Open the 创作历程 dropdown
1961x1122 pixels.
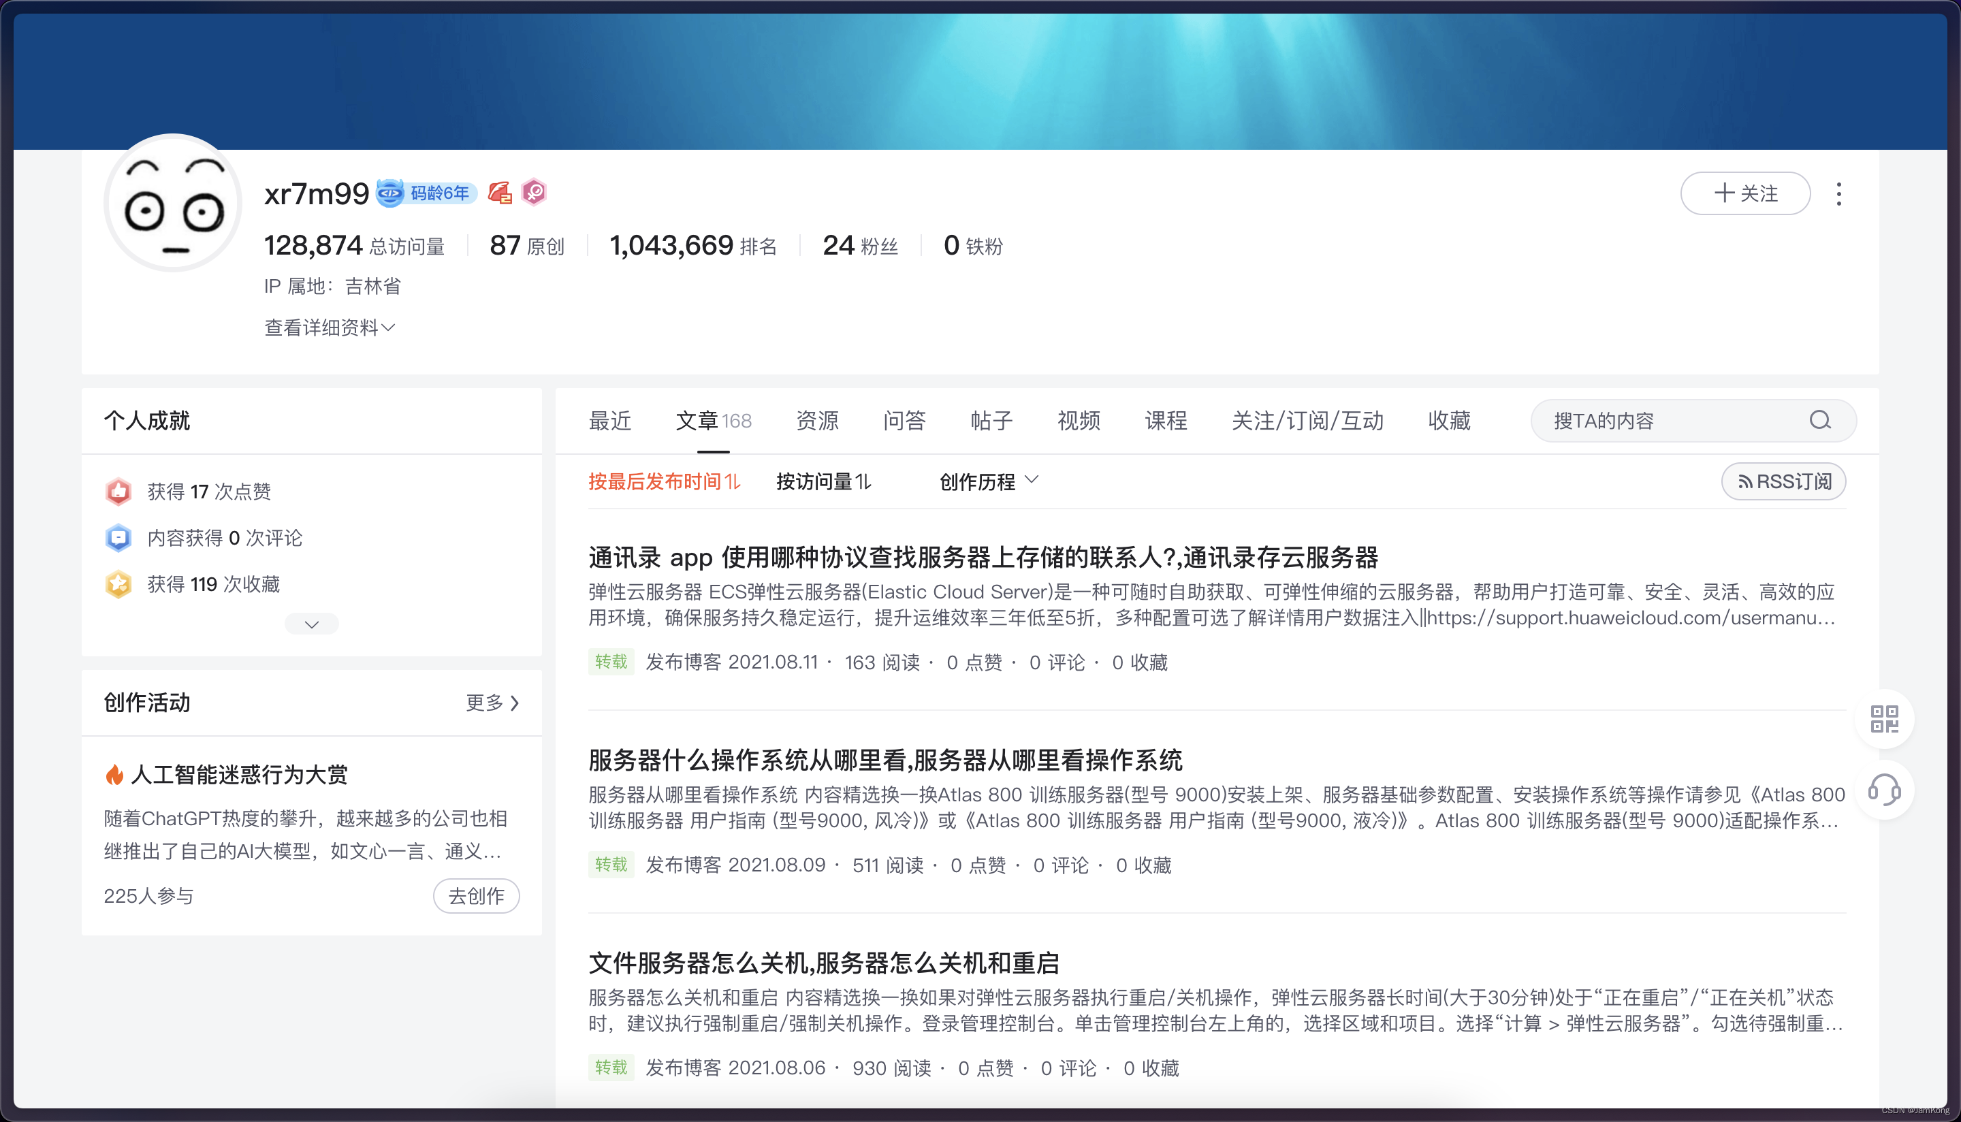pyautogui.click(x=989, y=481)
